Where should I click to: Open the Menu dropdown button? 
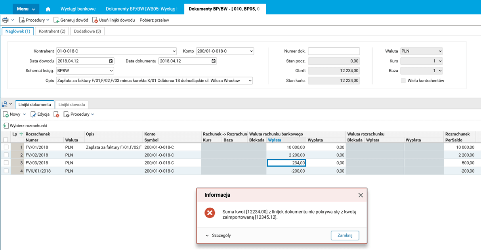pos(26,9)
